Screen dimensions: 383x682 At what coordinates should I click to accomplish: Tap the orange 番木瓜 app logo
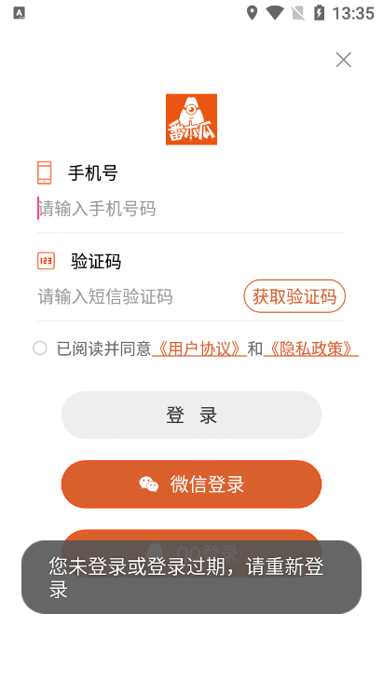click(192, 119)
